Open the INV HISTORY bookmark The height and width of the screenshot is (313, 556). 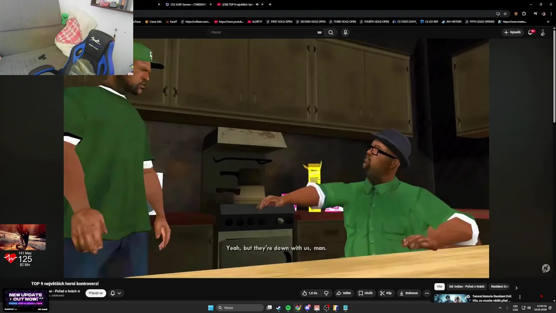click(x=452, y=22)
